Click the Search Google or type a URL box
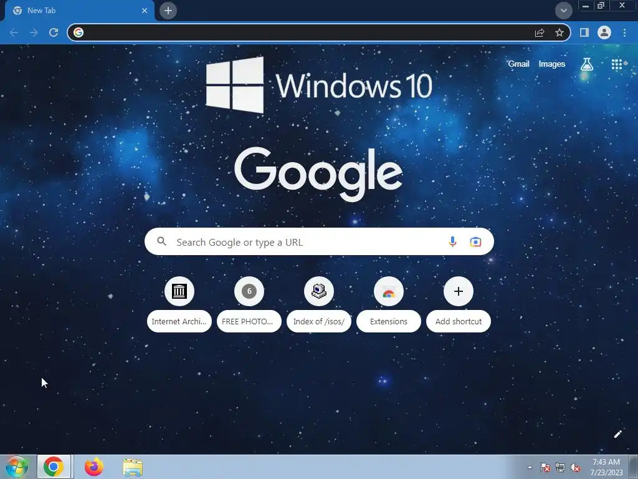Screen dimensions: 638x479 319,241
